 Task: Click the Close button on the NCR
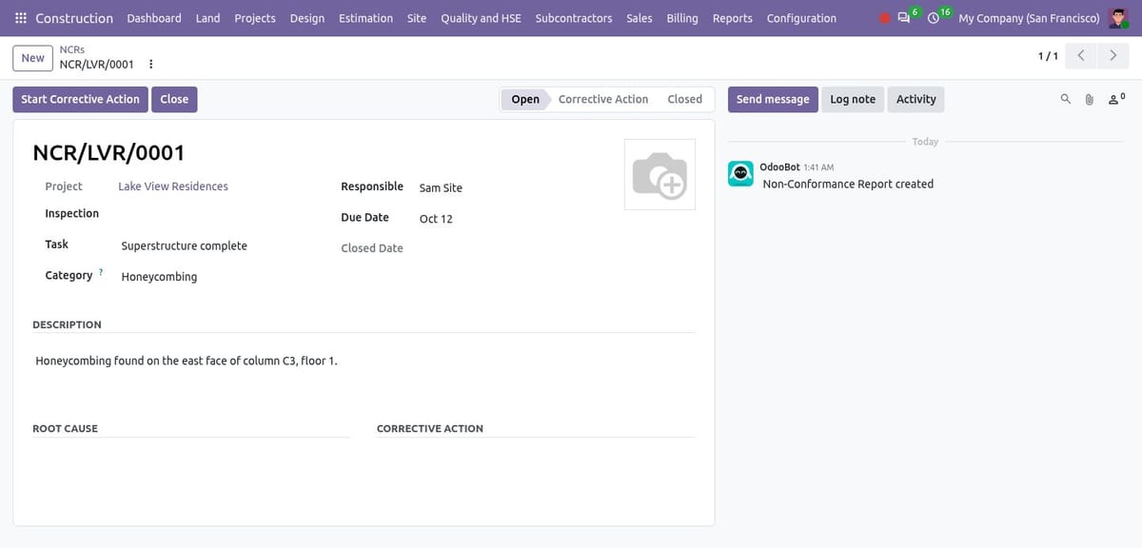pyautogui.click(x=174, y=99)
